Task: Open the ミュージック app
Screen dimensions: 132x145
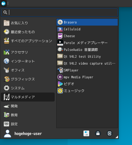Action: point(87,91)
